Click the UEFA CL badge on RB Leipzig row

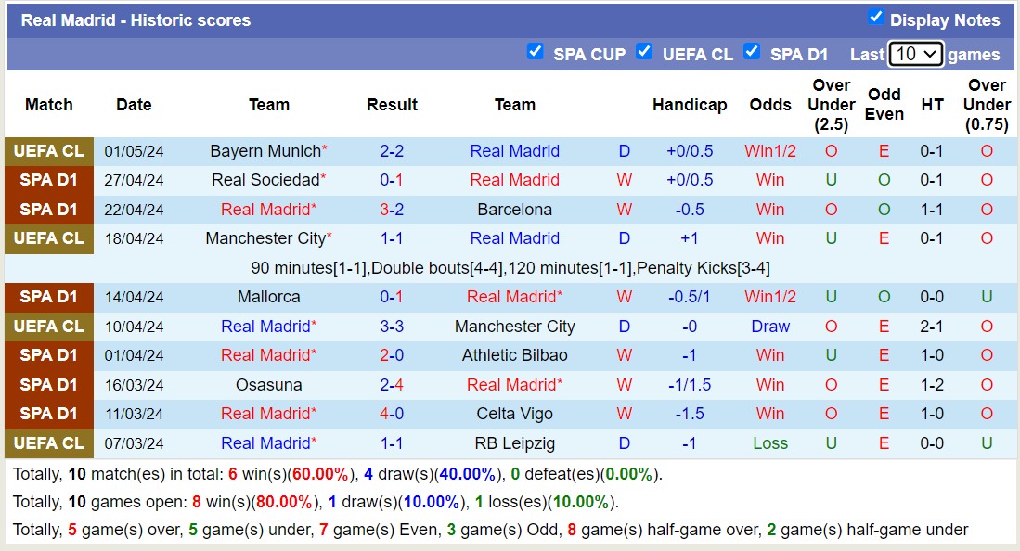coord(48,443)
